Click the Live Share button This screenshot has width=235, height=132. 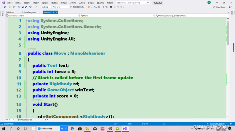219,7
